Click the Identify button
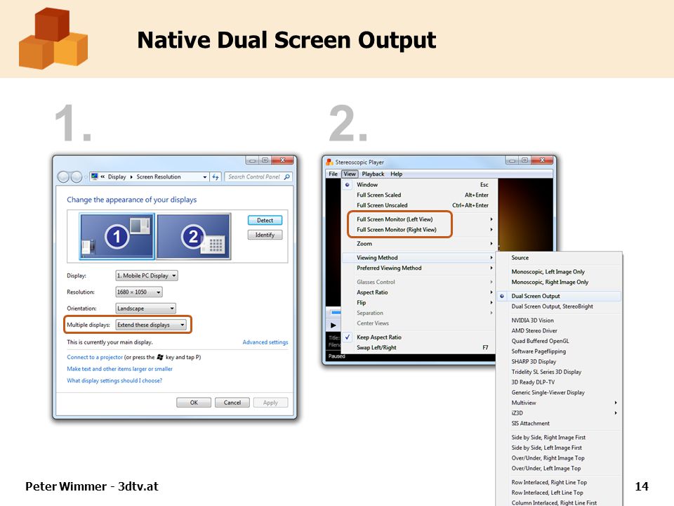This screenshot has height=506, width=674. pos(265,235)
